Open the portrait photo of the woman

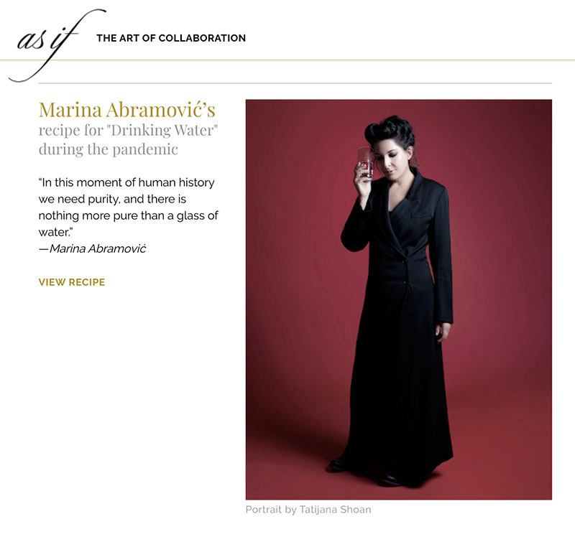click(399, 299)
